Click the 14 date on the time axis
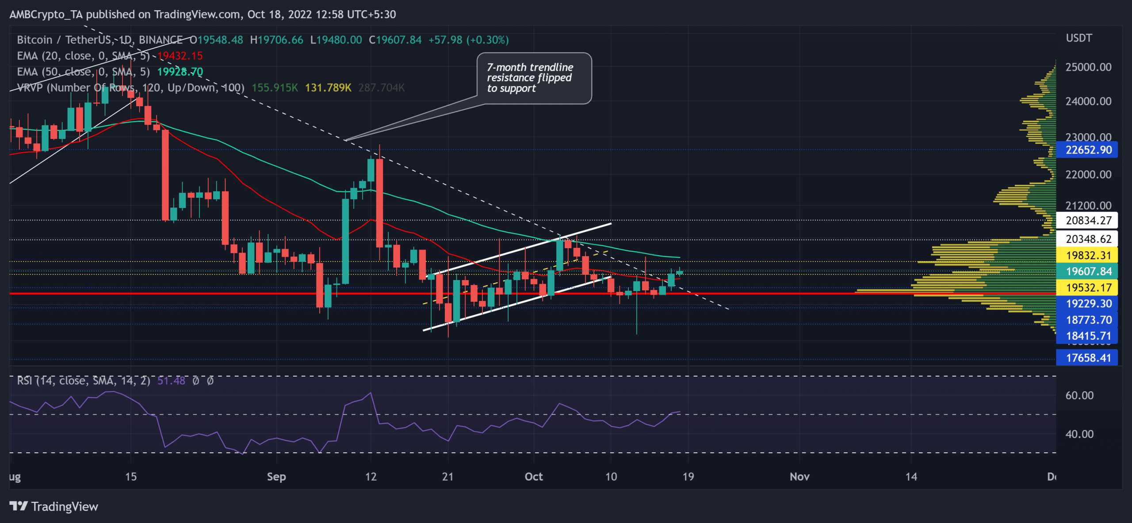 tap(911, 477)
